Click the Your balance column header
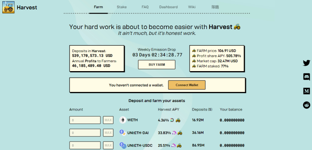The height and width of the screenshot is (150, 312). [231, 109]
